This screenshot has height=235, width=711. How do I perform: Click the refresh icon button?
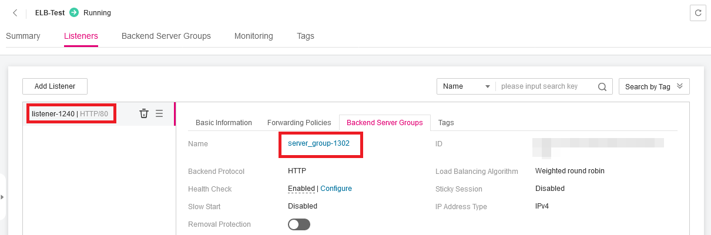pos(697,13)
